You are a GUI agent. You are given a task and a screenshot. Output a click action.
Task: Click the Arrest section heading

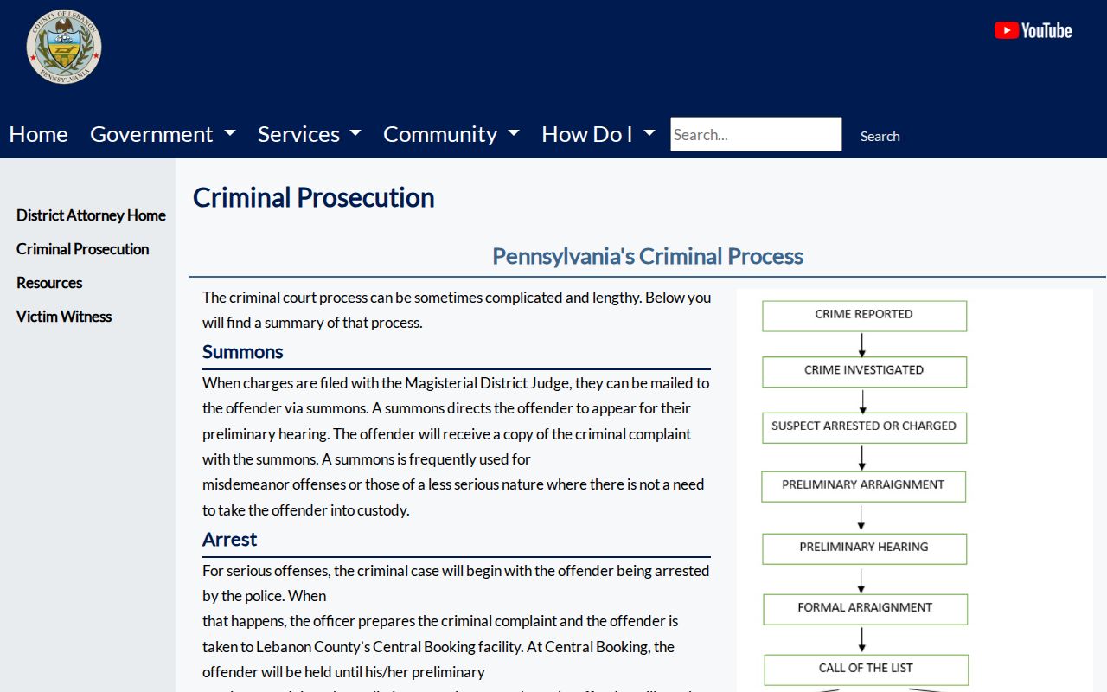click(229, 540)
